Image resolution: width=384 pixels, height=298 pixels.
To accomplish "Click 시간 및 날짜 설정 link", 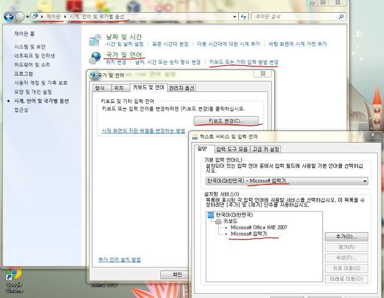I will 125,44.
